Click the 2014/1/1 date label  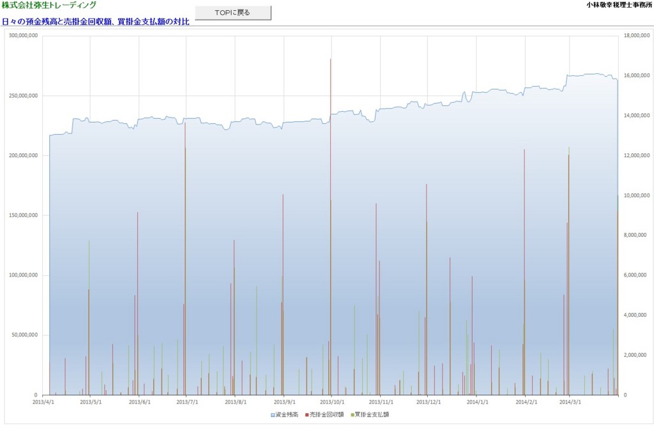coord(478,402)
